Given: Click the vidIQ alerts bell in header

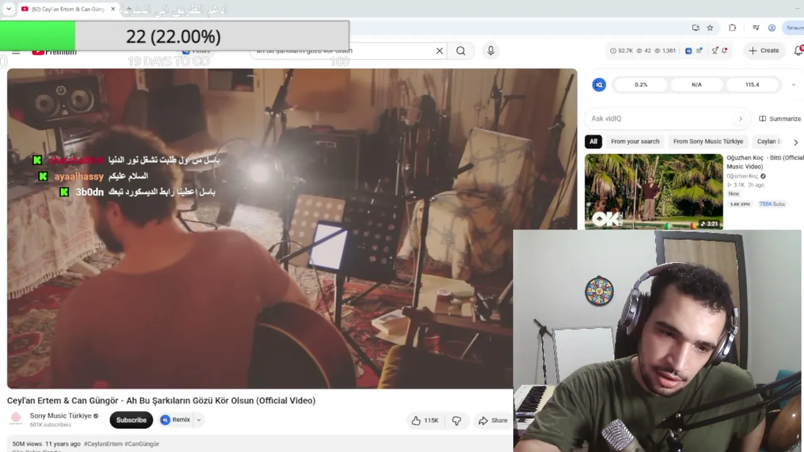Looking at the screenshot, I should (724, 51).
